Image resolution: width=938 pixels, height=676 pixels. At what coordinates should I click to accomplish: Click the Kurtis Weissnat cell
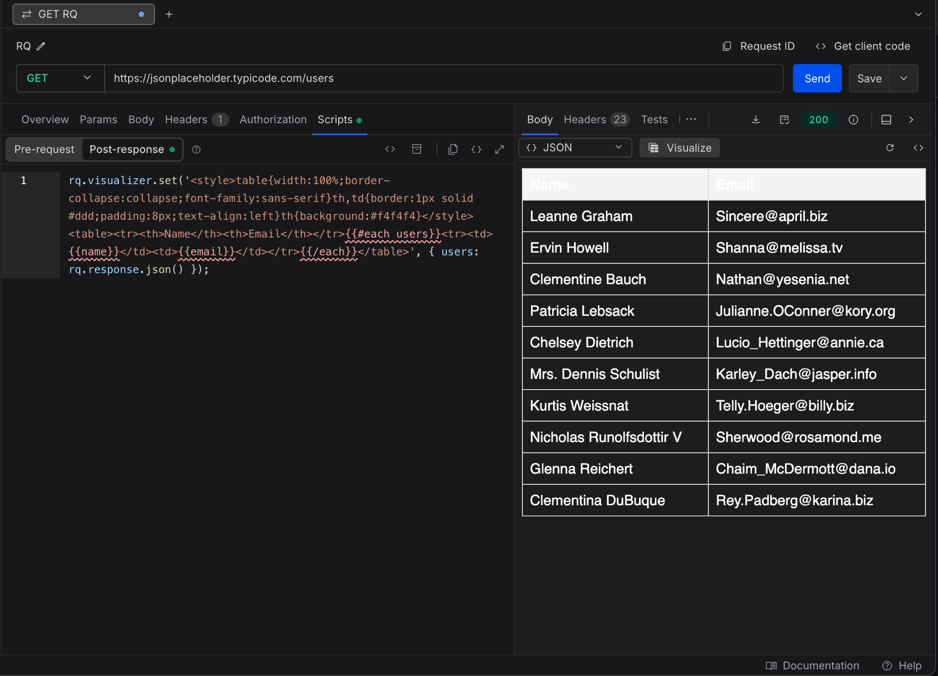[x=615, y=406]
